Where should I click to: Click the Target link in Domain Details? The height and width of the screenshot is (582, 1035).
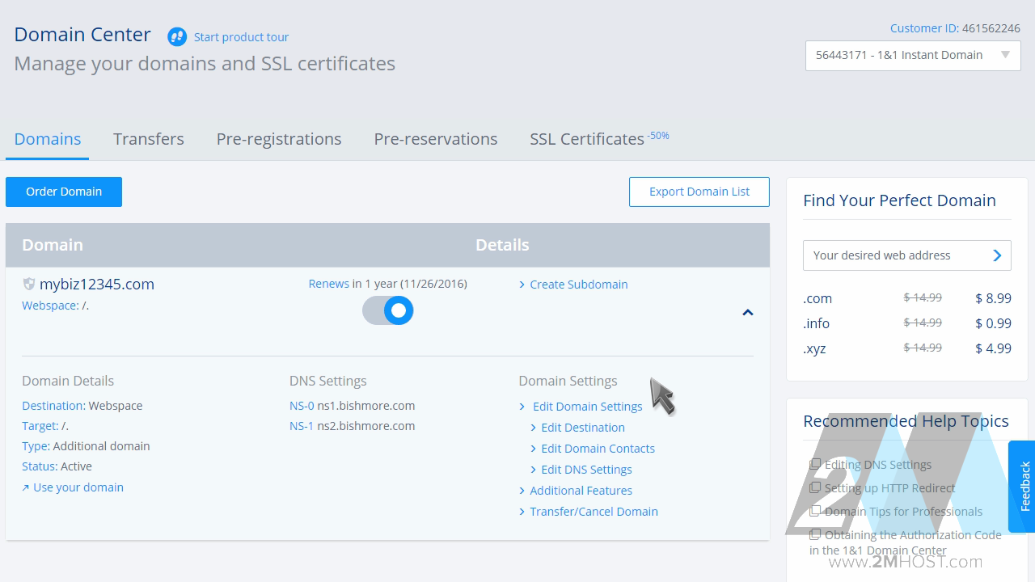coord(40,426)
